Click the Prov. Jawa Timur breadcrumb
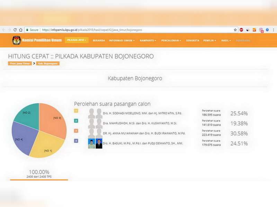The width and height of the screenshot is (277, 207). [x=20, y=63]
